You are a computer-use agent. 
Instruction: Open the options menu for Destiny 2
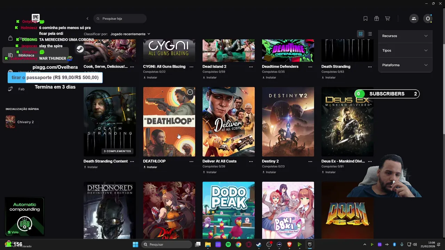coord(310,161)
